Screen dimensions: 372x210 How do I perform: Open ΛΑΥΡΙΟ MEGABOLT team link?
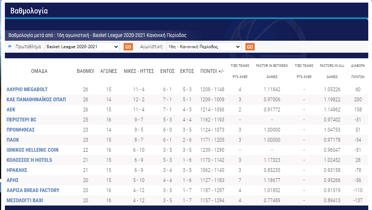point(27,89)
